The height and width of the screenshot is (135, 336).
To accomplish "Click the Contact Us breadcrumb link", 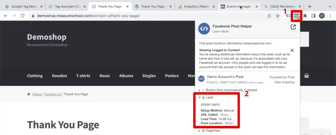I will click(53, 94).
